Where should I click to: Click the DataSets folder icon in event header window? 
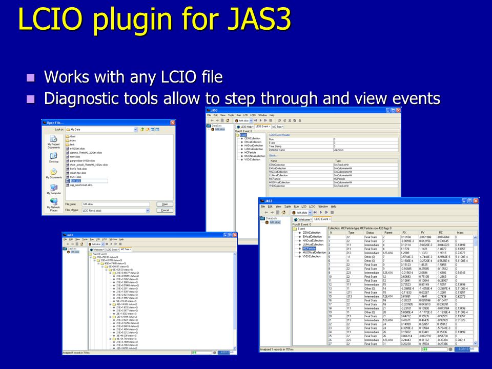pyautogui.click(x=209, y=126)
